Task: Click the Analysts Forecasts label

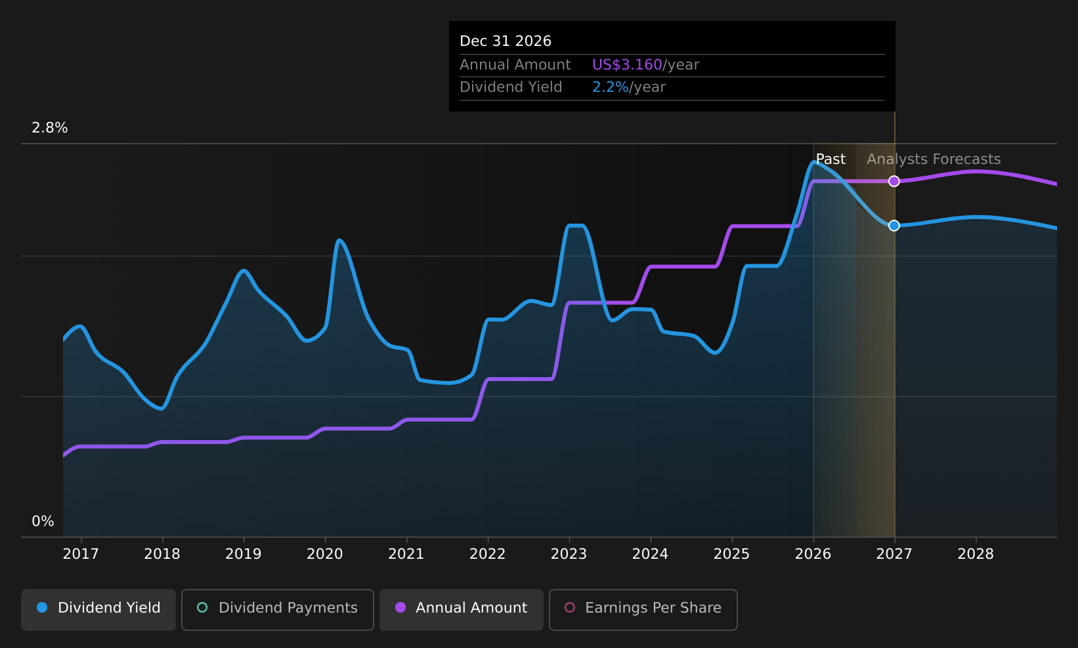Action: point(934,159)
